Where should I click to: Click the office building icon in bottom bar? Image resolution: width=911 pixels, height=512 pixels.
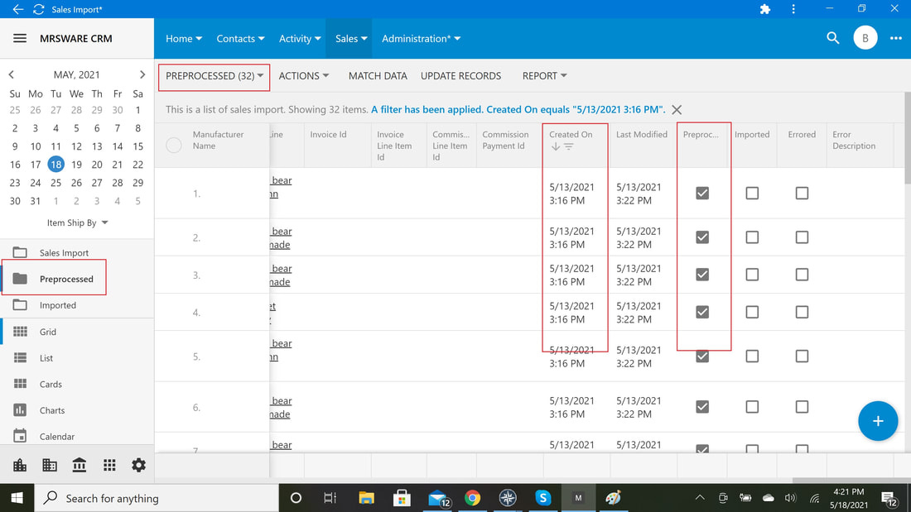50,465
